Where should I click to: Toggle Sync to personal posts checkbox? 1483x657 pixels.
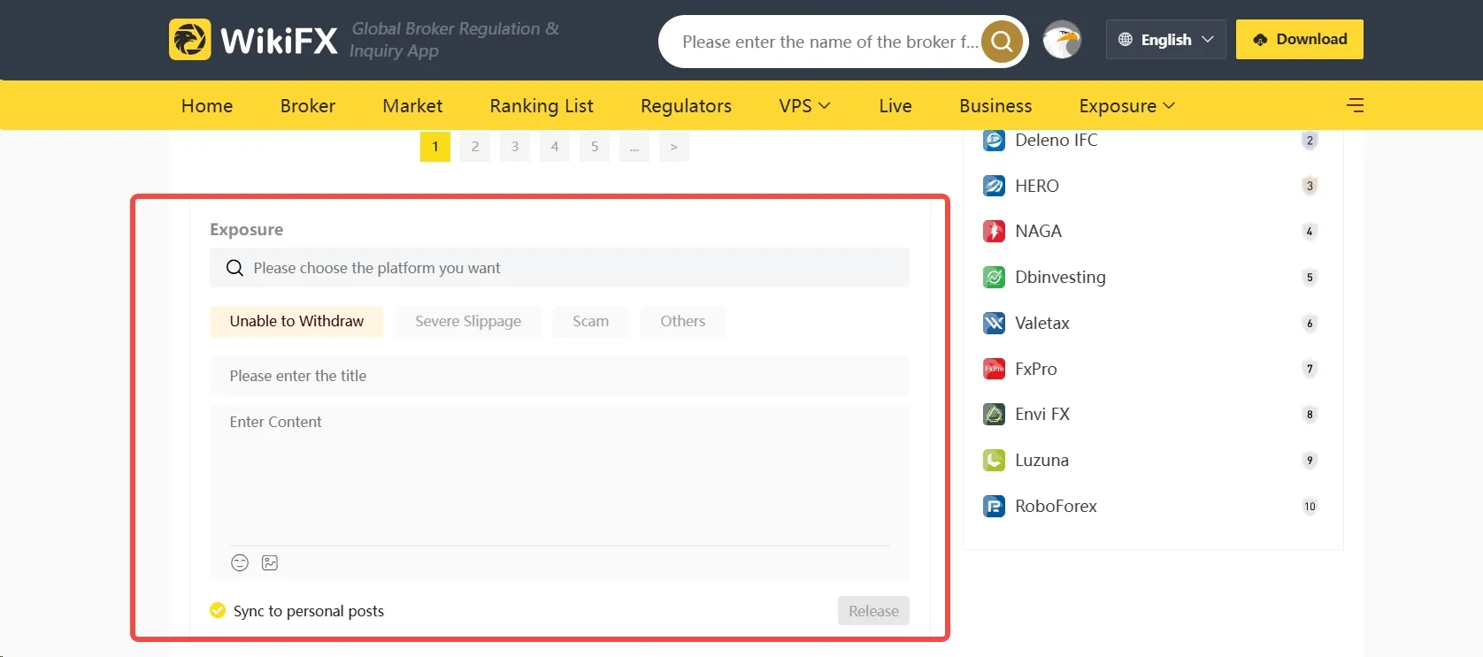pos(218,610)
